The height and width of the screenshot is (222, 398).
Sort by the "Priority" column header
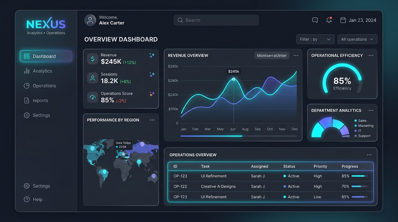320,166
